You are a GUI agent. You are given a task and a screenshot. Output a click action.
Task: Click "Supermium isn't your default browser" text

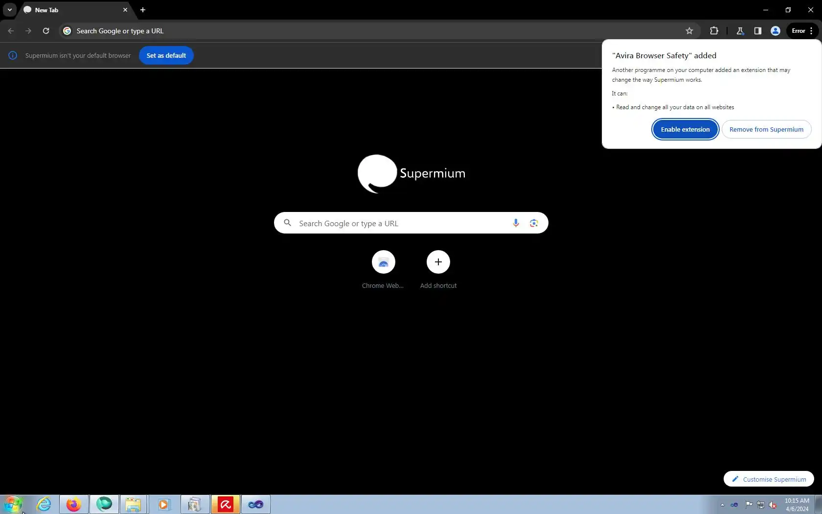pos(78,56)
